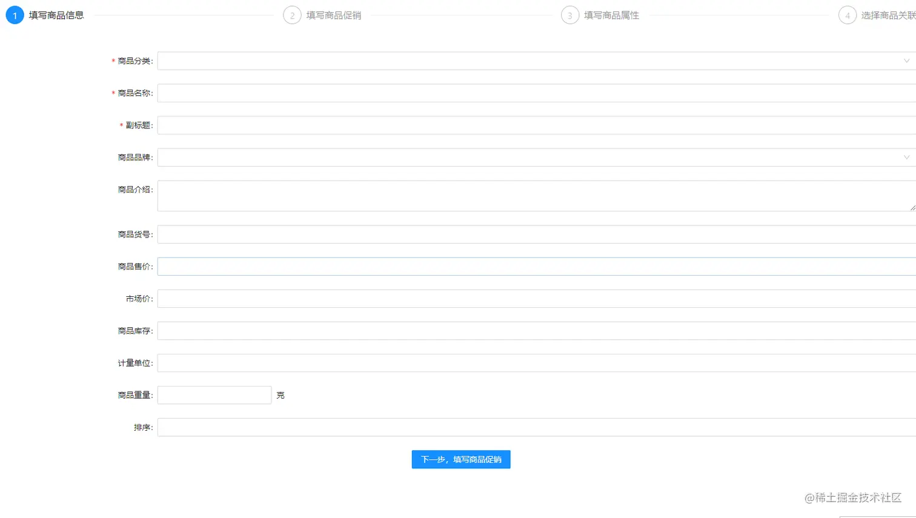
Task: Click step 1 circle icon
Action: coord(15,15)
